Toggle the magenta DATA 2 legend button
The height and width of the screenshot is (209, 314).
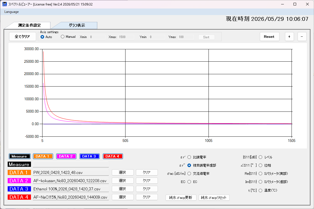pyautogui.click(x=66, y=156)
